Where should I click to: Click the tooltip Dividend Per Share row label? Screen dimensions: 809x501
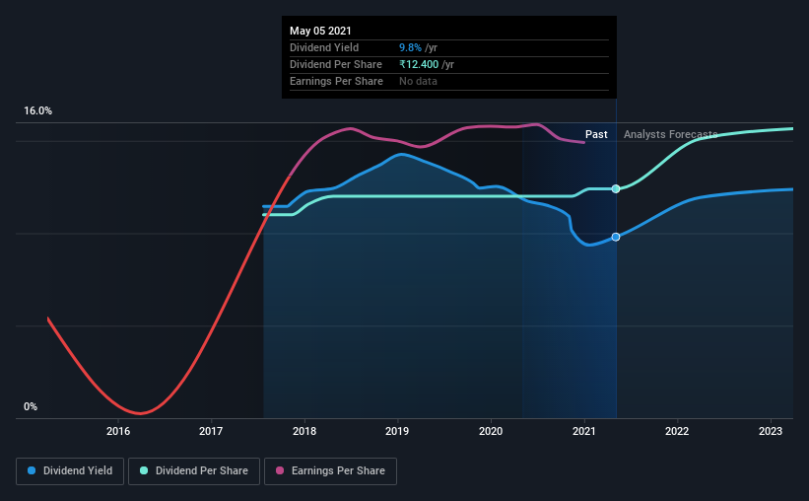click(x=336, y=64)
